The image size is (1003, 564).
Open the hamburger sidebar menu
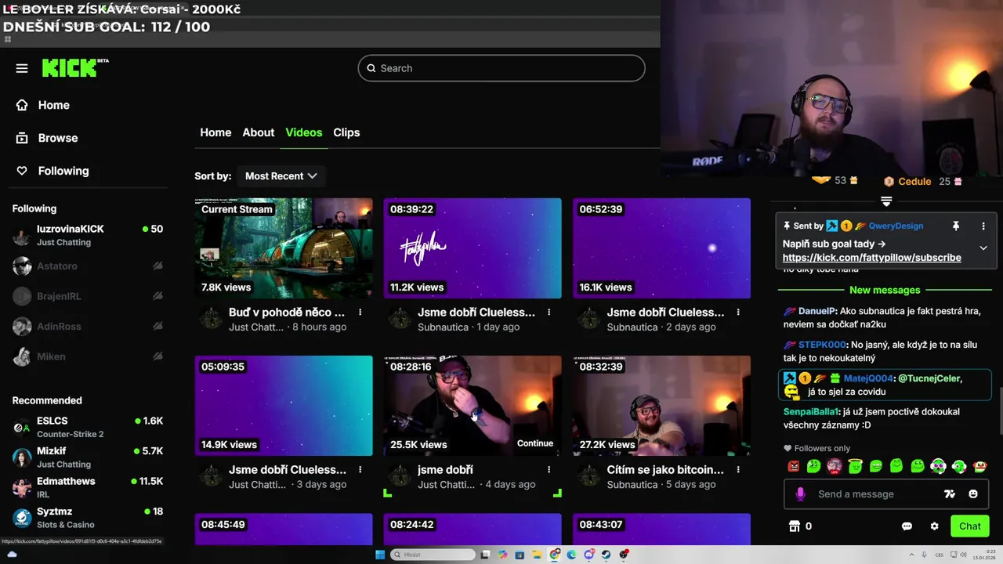22,68
